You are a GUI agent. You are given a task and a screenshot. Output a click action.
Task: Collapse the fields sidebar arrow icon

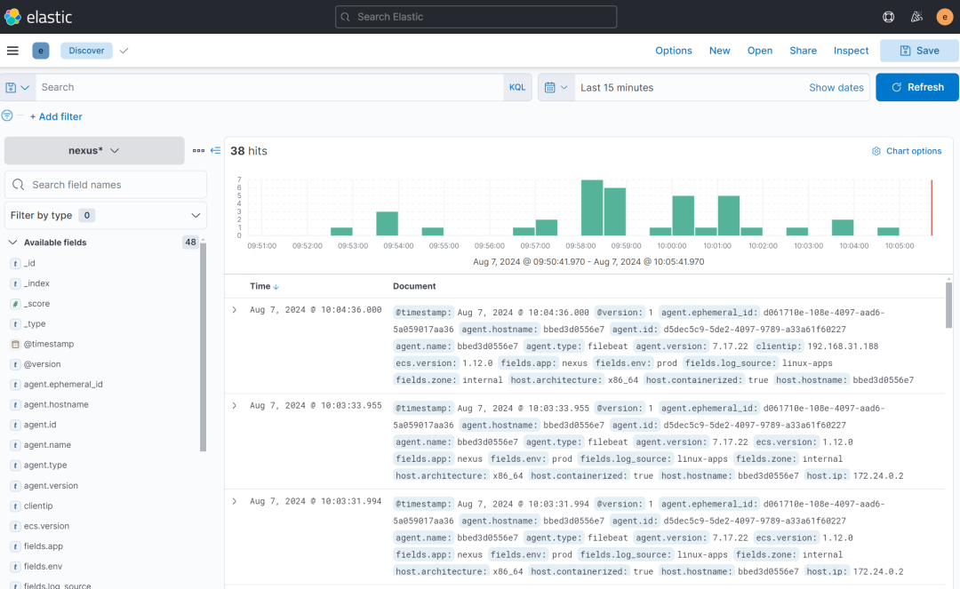pos(215,150)
